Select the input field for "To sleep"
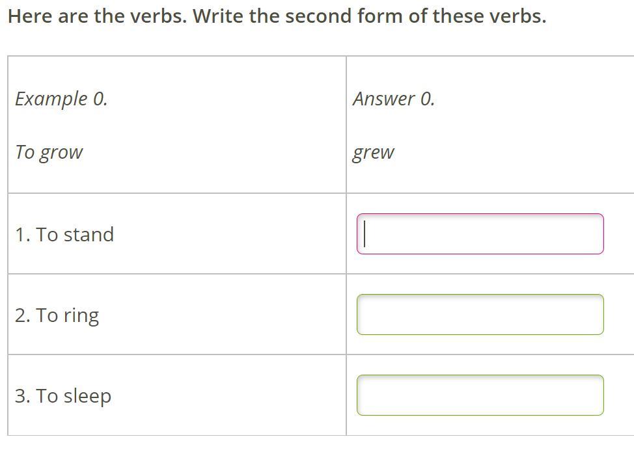 click(x=480, y=395)
